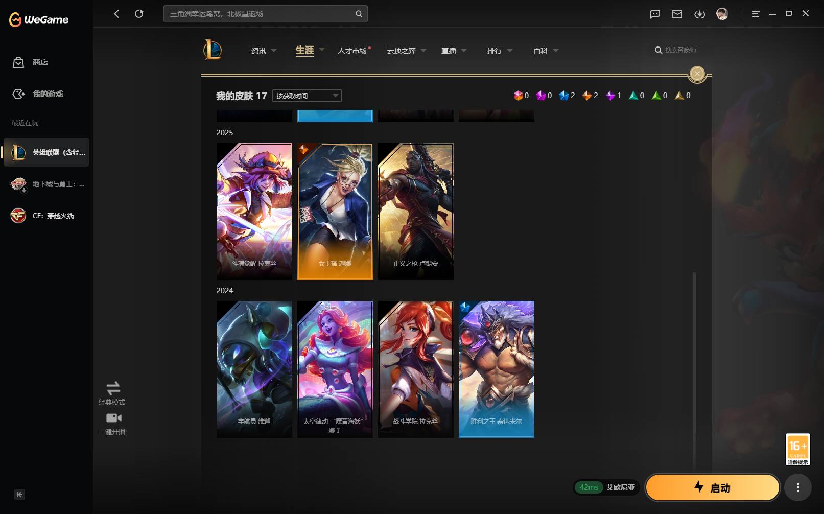
Task: Click the green triangle gem icon
Action: tap(656, 96)
